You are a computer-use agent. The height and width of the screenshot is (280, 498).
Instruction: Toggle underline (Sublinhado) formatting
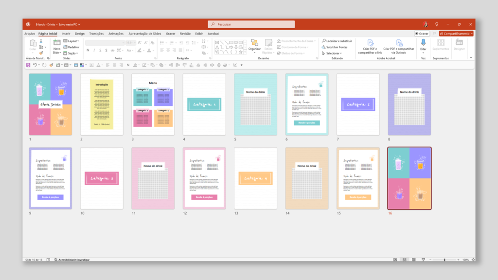coord(100,50)
